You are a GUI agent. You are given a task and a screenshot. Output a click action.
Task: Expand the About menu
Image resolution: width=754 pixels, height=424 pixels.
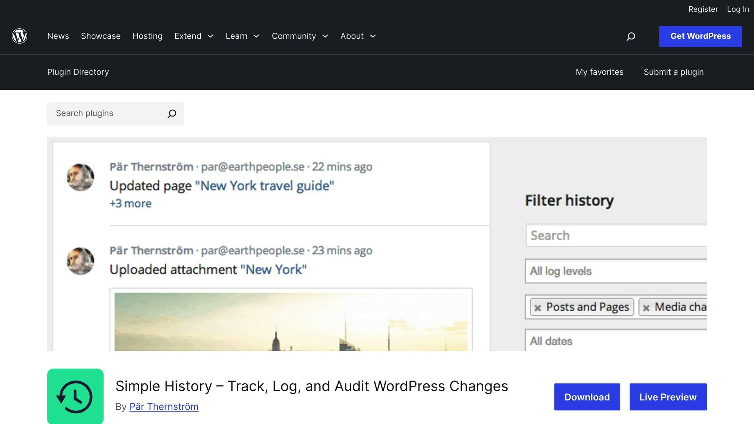(x=358, y=36)
